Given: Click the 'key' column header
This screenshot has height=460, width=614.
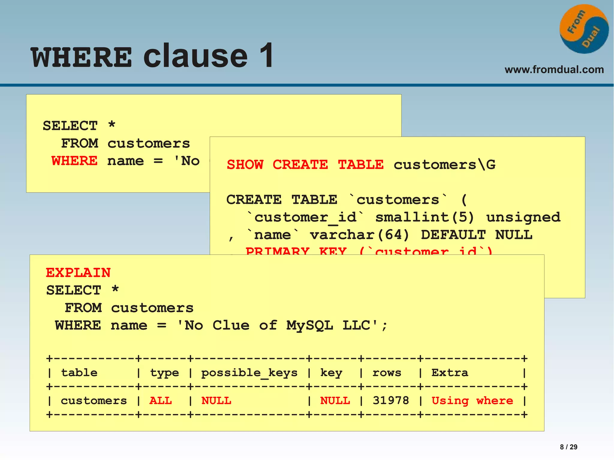Looking at the screenshot, I should click(x=331, y=373).
